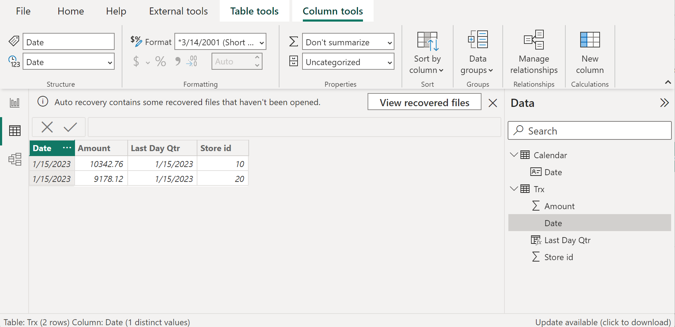Collapse the Calendar table in Data pane
675x327 pixels.
(x=514, y=155)
